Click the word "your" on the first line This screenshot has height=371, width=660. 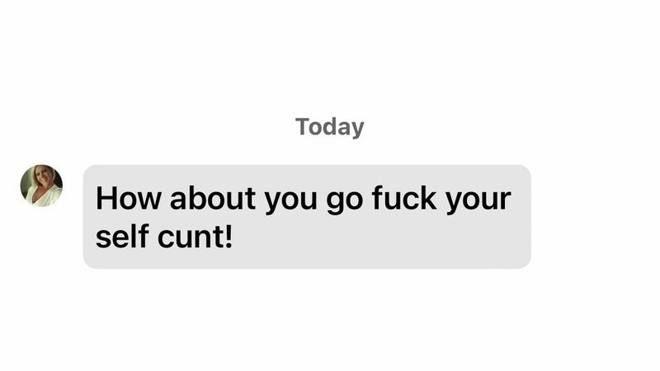(x=478, y=200)
